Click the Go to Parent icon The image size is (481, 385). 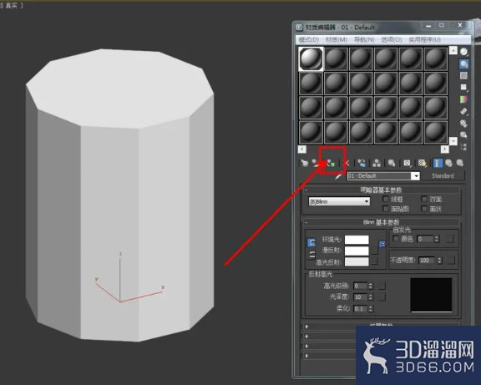448,163
